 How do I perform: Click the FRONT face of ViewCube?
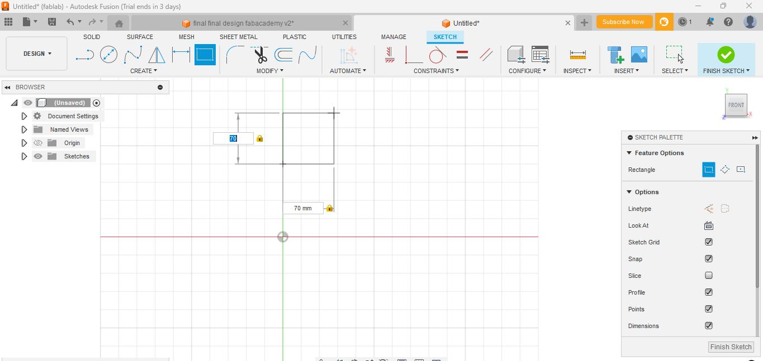point(736,105)
